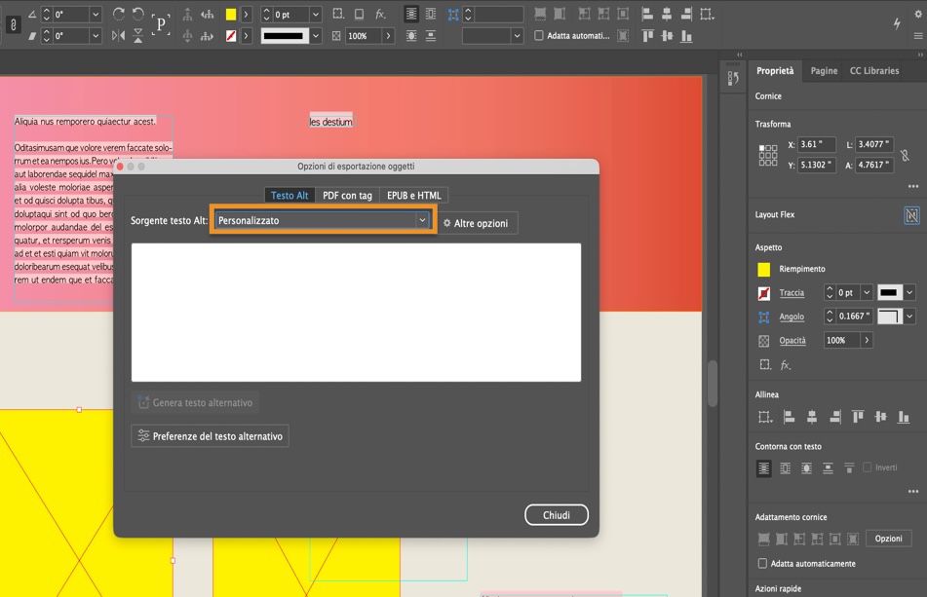Screen dimensions: 927x597
Task: Click the yellow fill swatch in the top toolbar
Action: pos(231,15)
